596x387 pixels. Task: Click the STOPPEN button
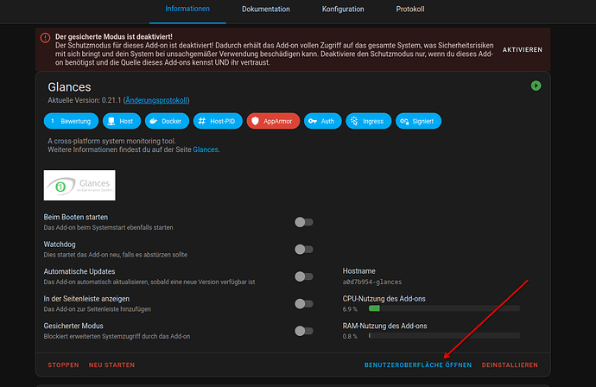pos(63,365)
